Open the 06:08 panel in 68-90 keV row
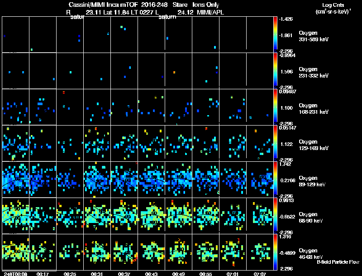 point(15,216)
